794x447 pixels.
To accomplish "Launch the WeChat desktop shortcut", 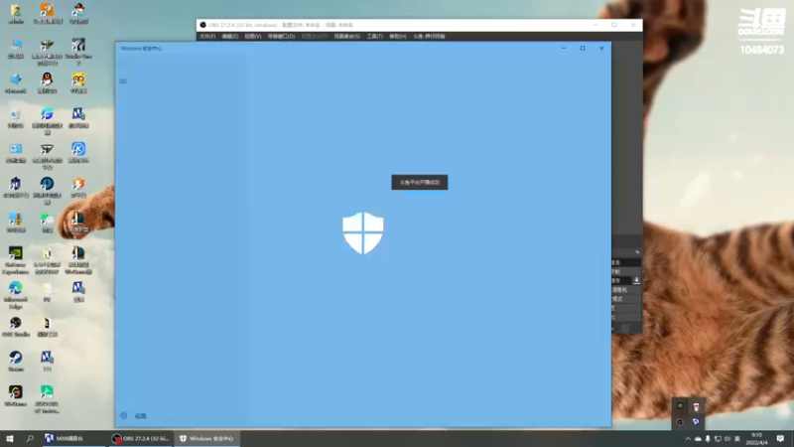I will pyautogui.click(x=47, y=222).
